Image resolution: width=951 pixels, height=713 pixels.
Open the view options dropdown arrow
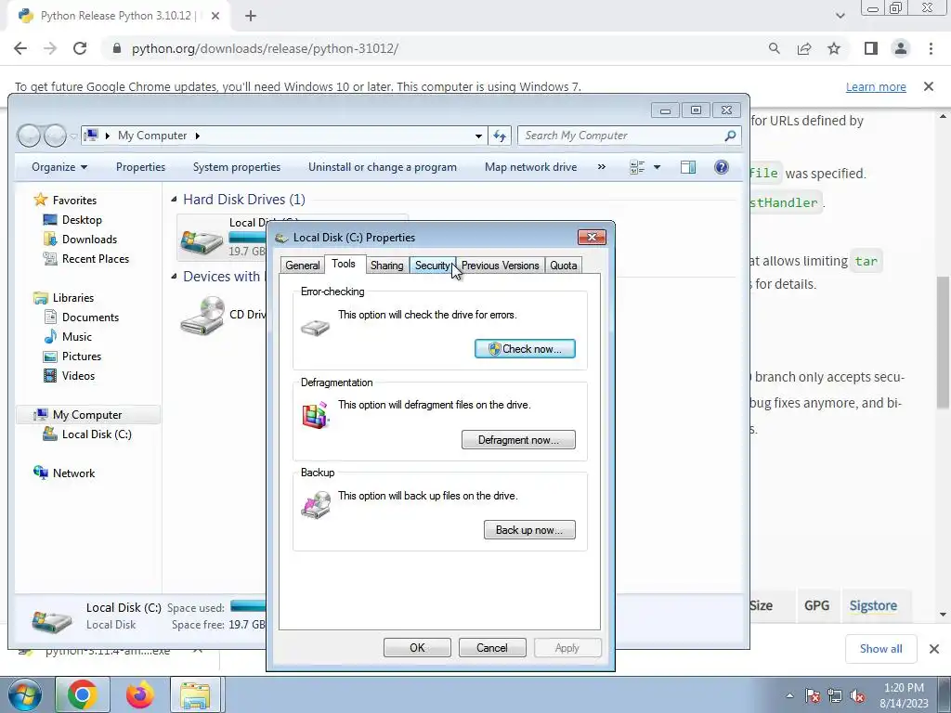pyautogui.click(x=657, y=167)
